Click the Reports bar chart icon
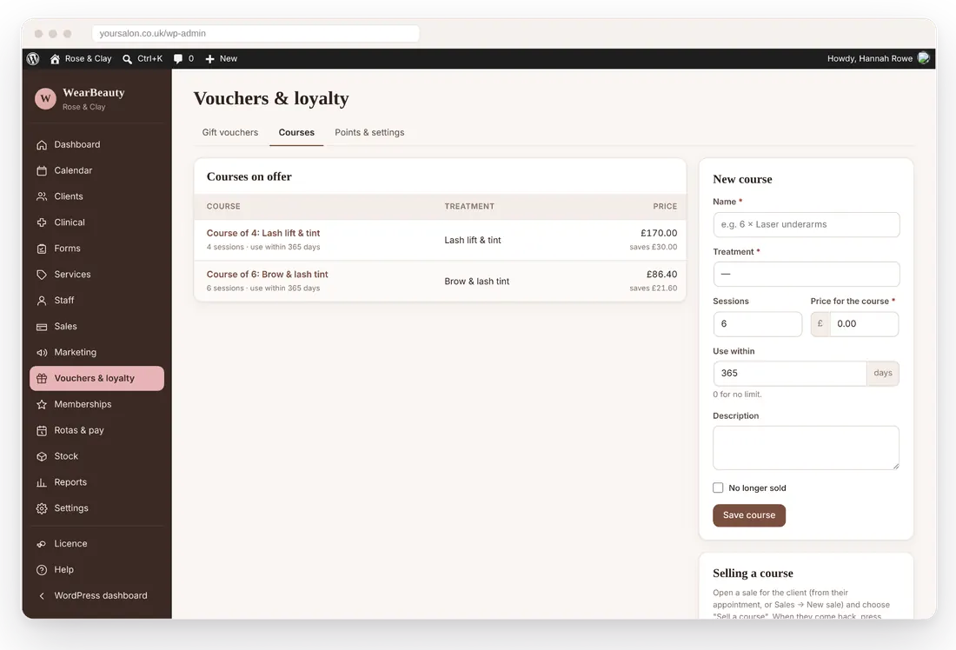This screenshot has width=956, height=650. pyautogui.click(x=42, y=482)
